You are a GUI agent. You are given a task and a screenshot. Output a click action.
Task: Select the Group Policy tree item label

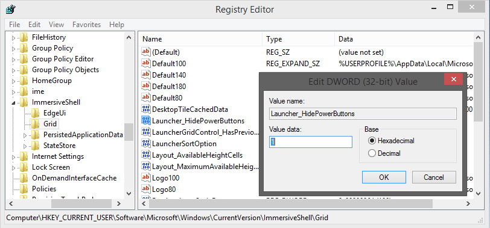(52, 48)
